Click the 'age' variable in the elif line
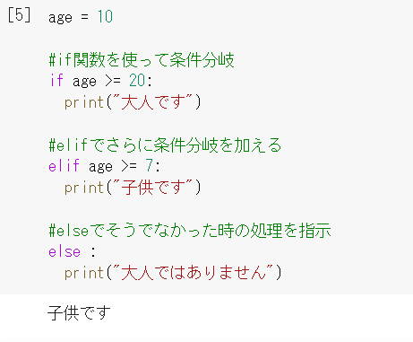 pyautogui.click(x=100, y=167)
